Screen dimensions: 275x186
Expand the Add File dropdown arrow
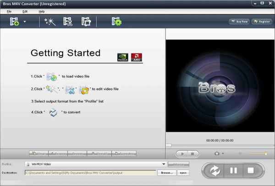[x=25, y=21]
